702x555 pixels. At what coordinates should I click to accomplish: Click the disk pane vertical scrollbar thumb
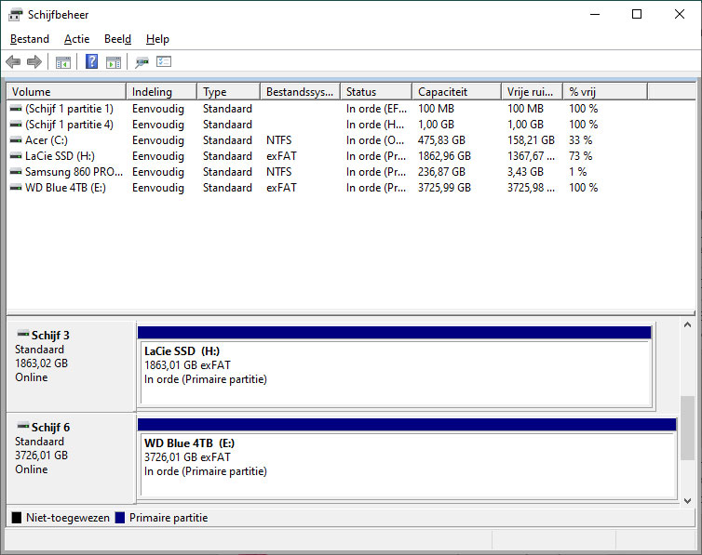[688, 428]
